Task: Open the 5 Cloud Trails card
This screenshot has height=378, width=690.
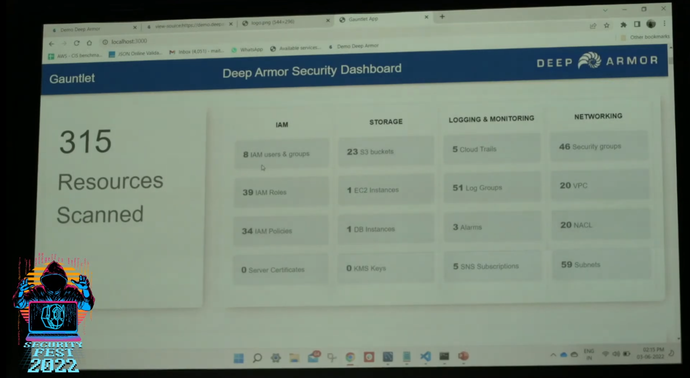Action: coord(492,149)
